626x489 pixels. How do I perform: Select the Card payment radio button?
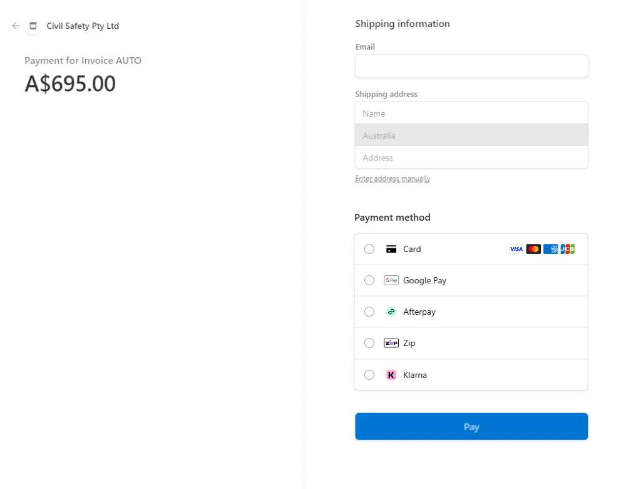click(x=369, y=249)
